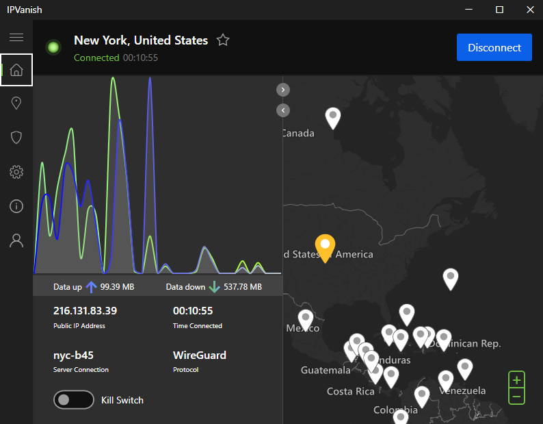Select the Canada server map pin
Viewport: 543px width, 424px height.
tap(333, 117)
